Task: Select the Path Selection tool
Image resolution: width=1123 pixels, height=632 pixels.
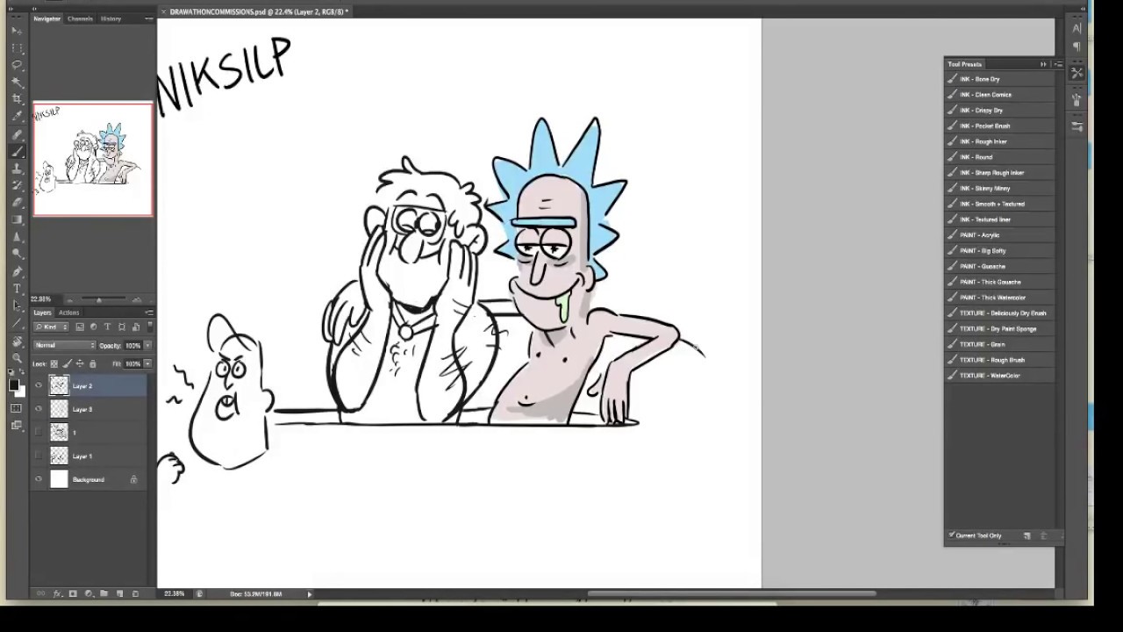Action: pyautogui.click(x=17, y=305)
